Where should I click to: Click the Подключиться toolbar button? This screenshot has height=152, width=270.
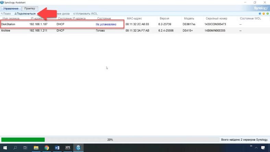25,14
